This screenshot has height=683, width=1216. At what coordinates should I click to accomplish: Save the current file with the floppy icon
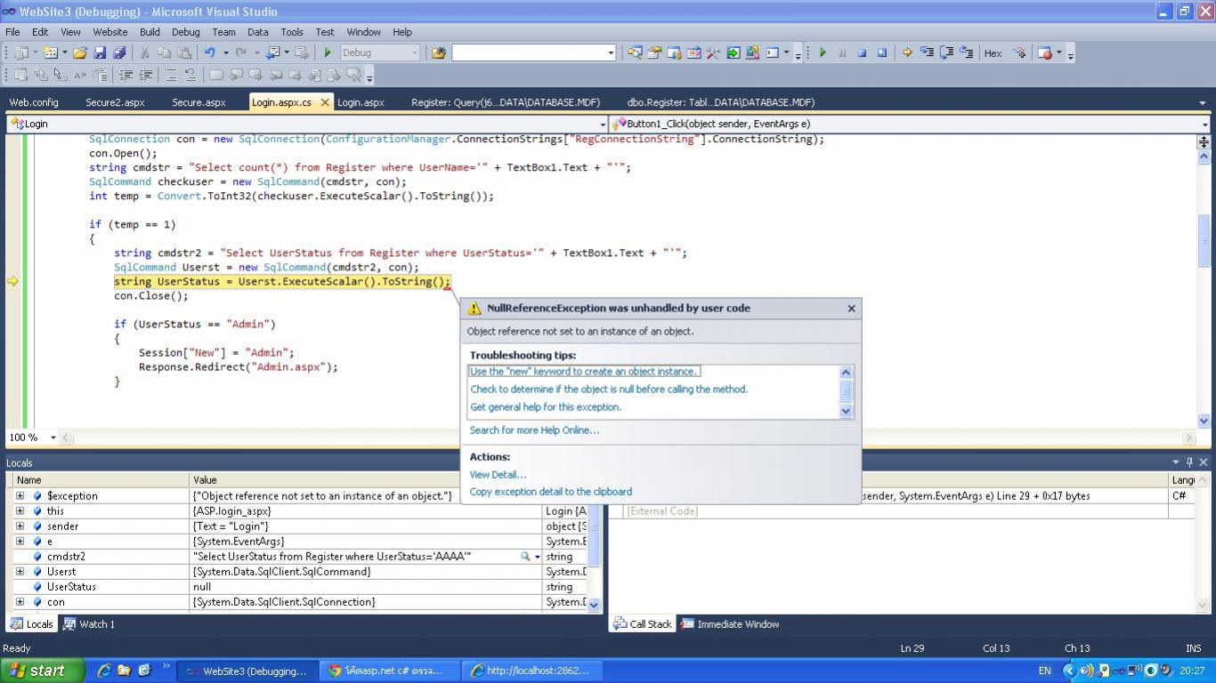click(x=100, y=53)
